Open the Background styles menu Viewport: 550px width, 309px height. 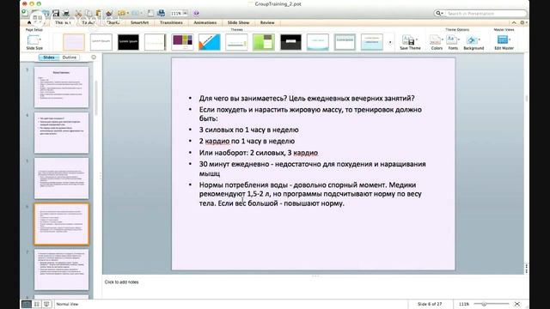click(474, 42)
